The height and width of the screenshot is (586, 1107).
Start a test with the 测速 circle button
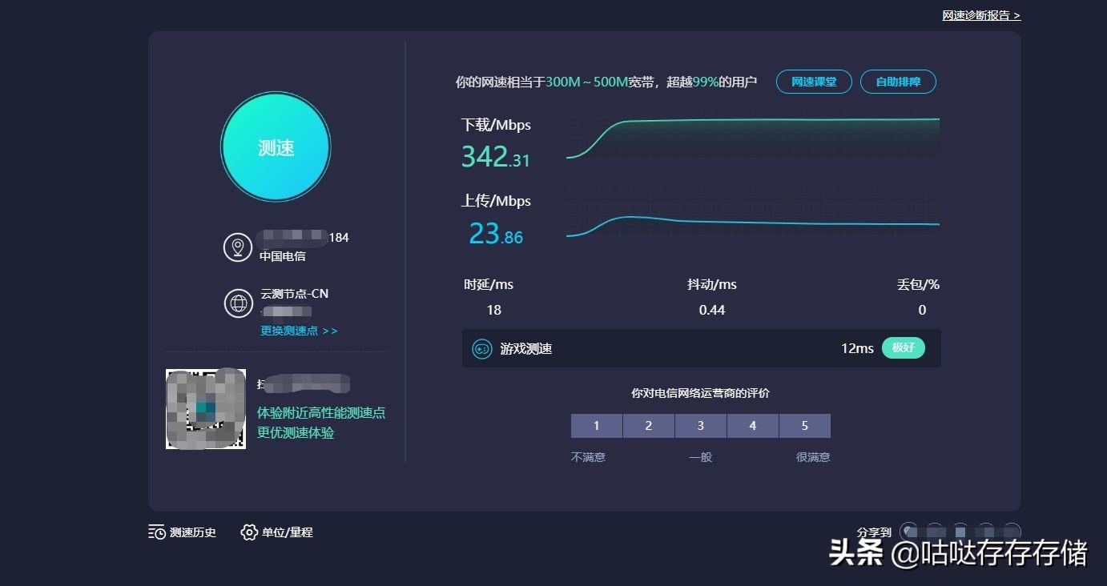[x=276, y=147]
